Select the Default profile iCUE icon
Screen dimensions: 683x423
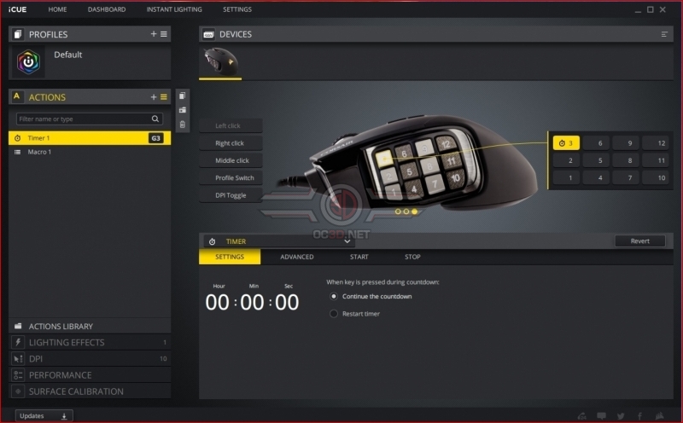point(28,62)
